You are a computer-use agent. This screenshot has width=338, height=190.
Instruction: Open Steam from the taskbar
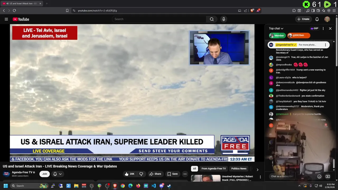pyautogui.click(x=169, y=186)
